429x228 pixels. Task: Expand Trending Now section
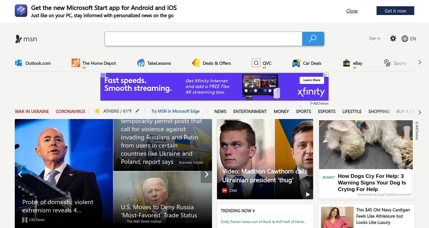(238, 211)
